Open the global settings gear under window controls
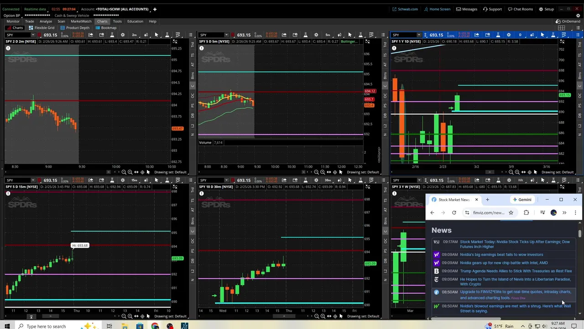This screenshot has height=329, width=584. coord(578,16)
